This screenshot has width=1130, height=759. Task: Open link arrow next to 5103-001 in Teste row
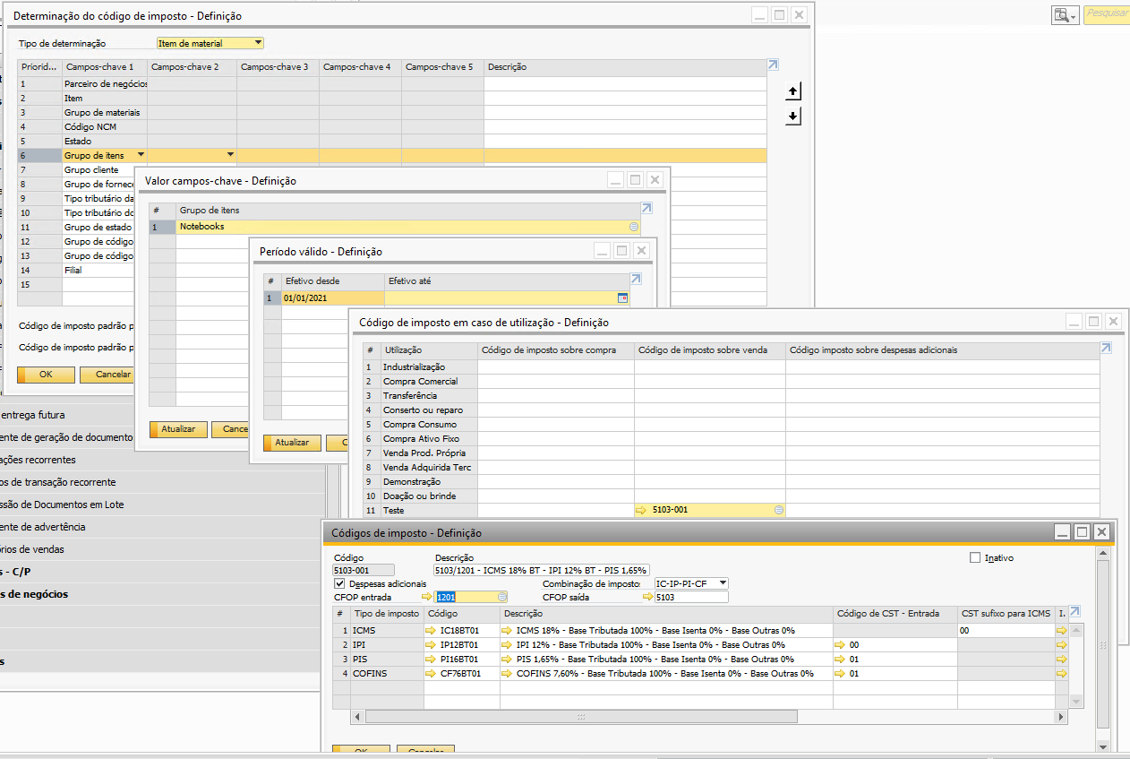tap(641, 510)
